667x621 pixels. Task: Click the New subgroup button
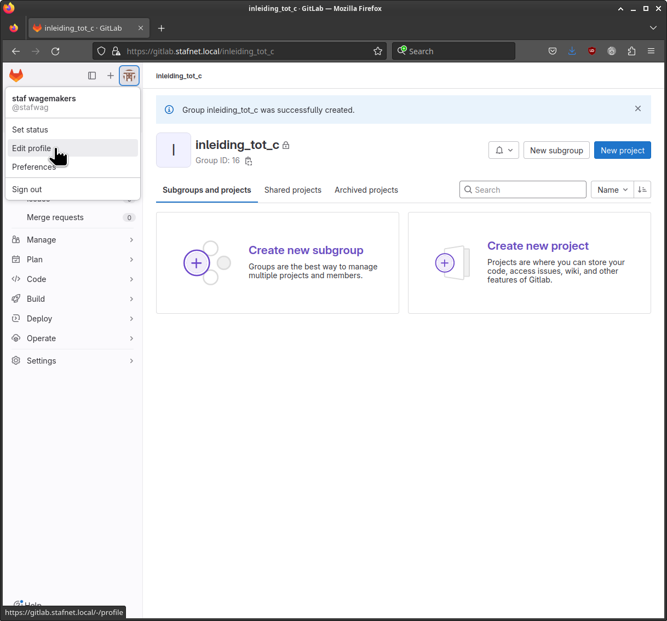(556, 150)
